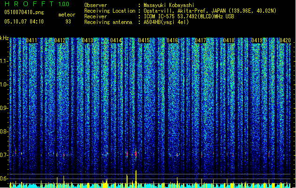Click the version number 1.00

click(x=64, y=4)
